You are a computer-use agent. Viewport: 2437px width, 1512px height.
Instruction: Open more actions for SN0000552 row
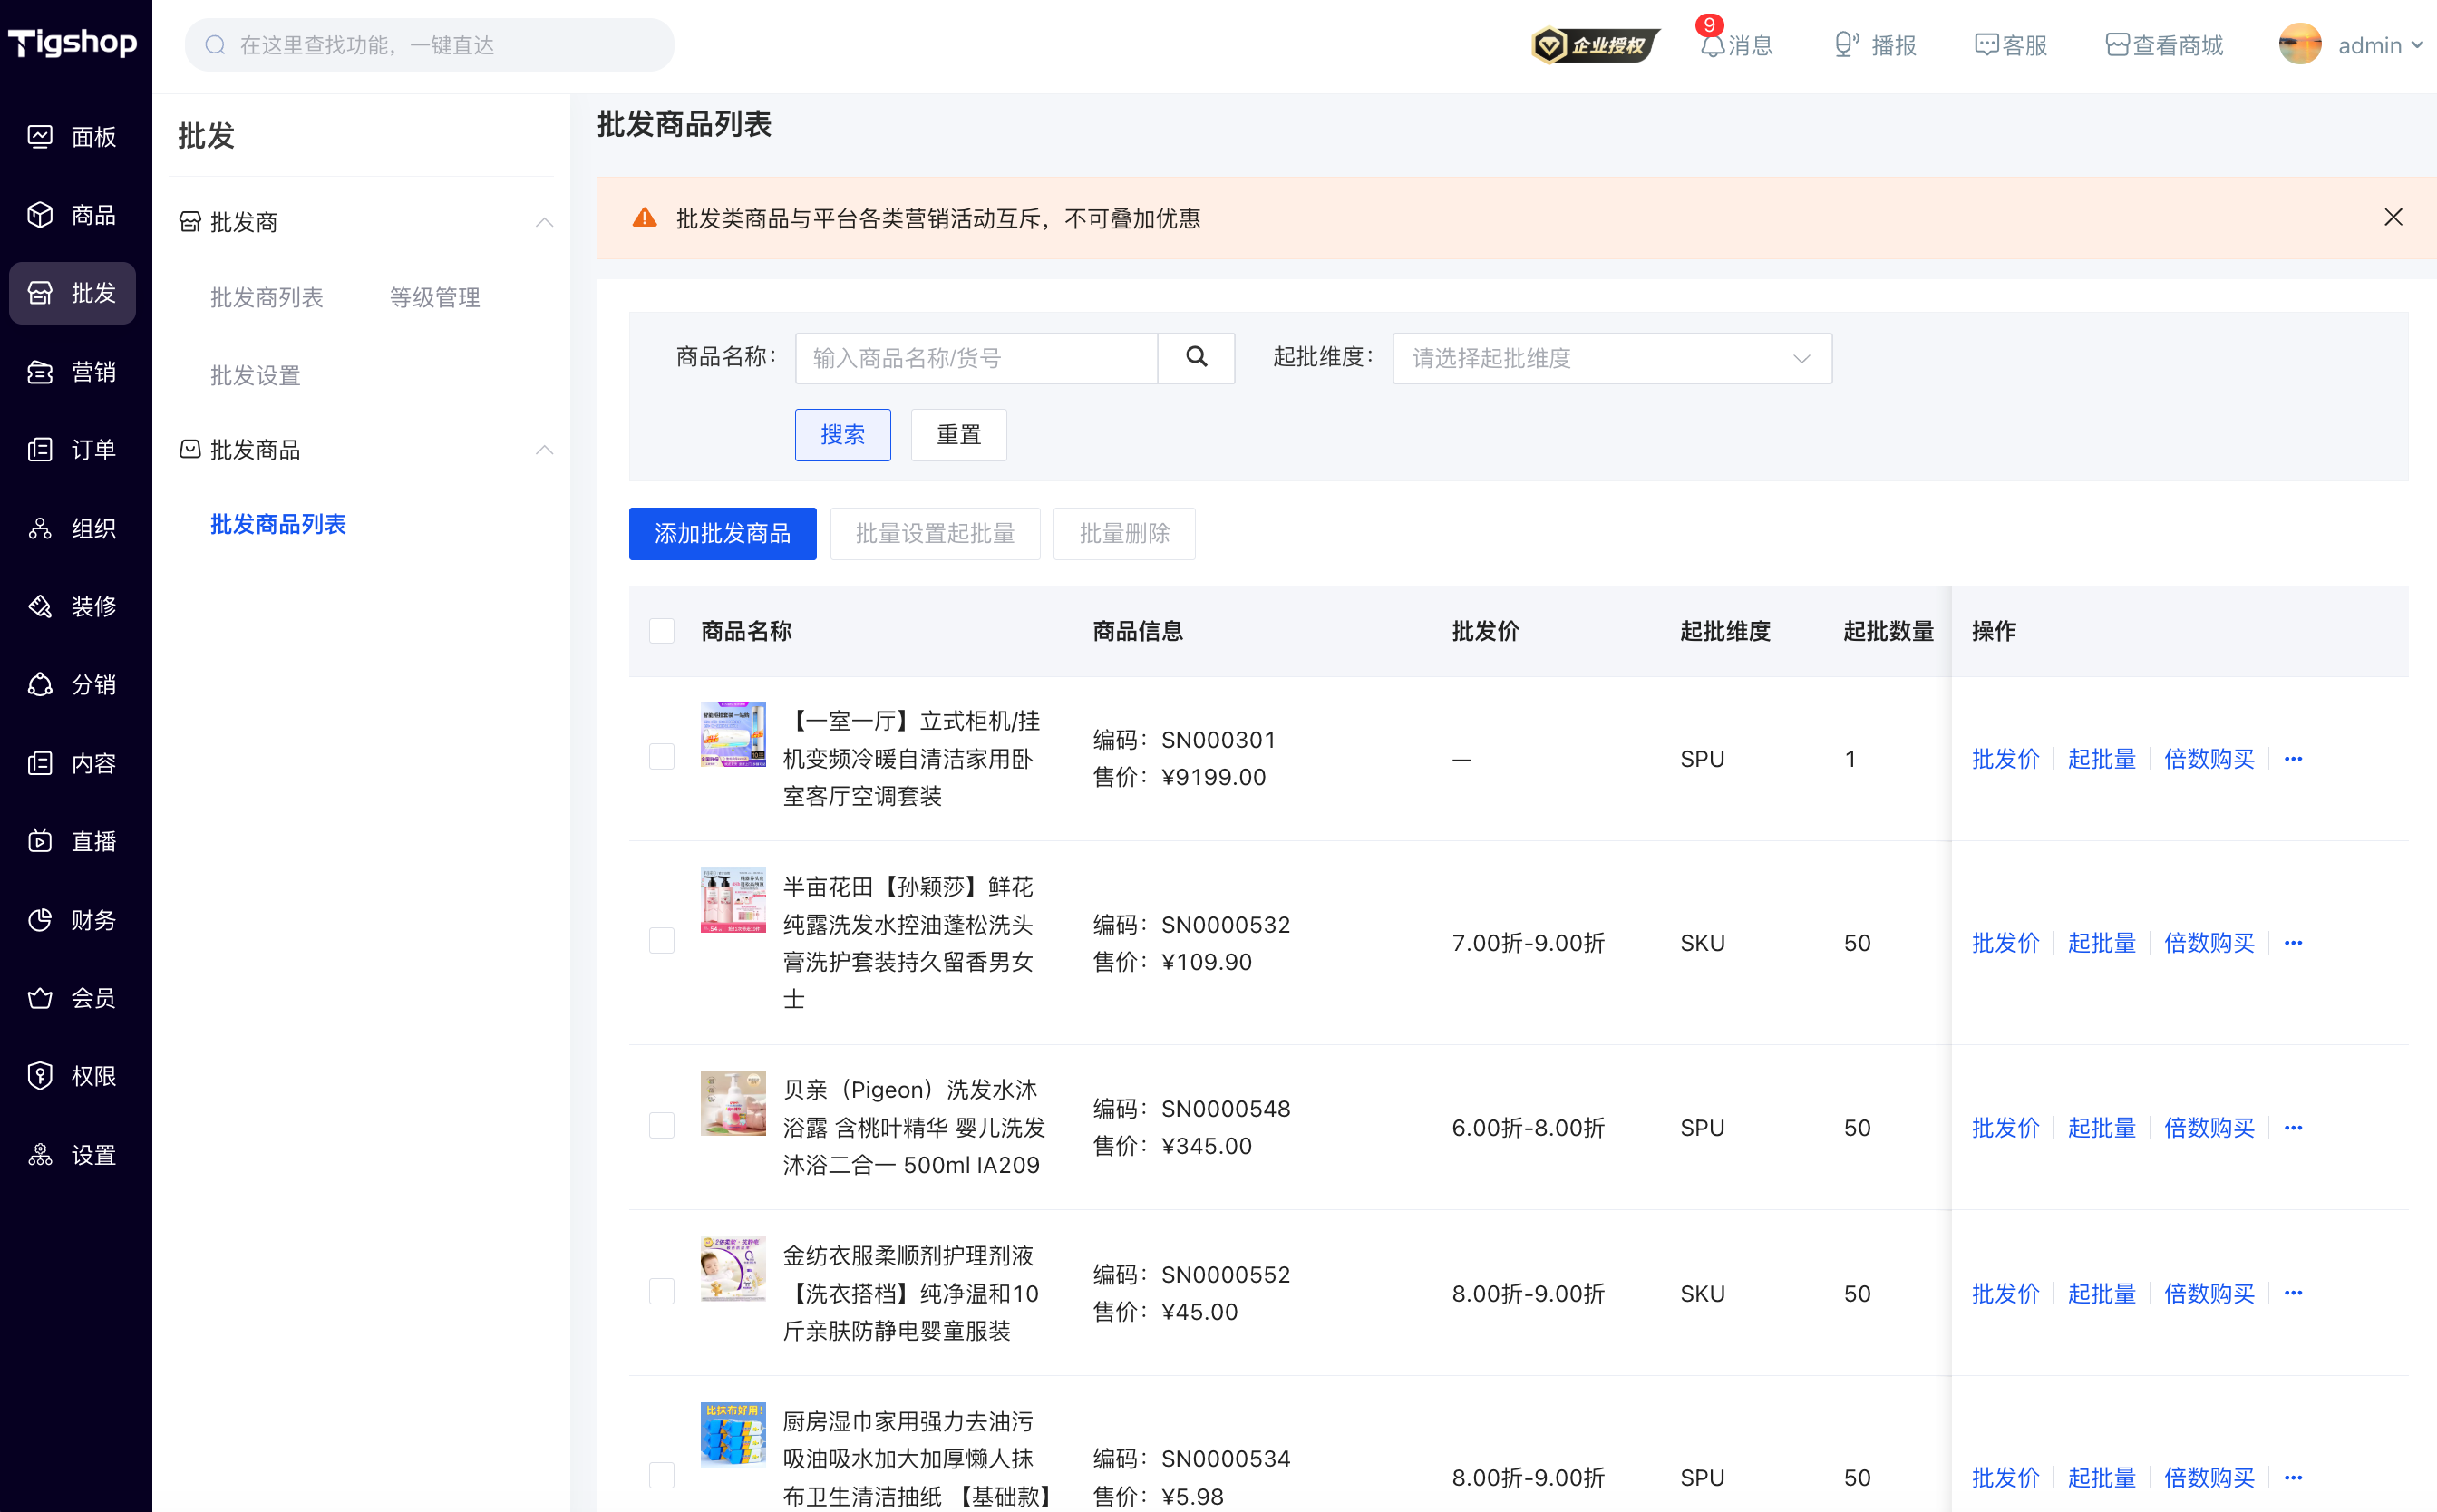(x=2293, y=1294)
